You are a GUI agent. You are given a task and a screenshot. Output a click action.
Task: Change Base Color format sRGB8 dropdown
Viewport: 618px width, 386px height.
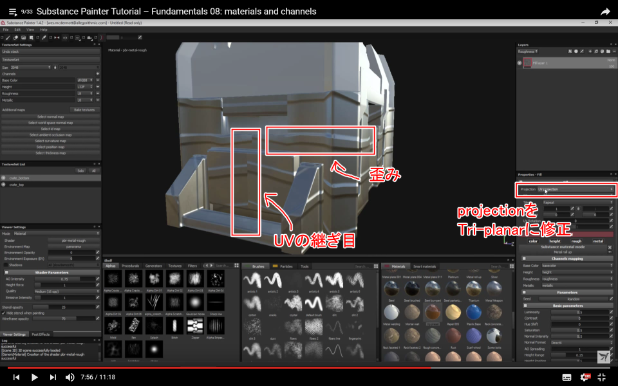click(85, 80)
